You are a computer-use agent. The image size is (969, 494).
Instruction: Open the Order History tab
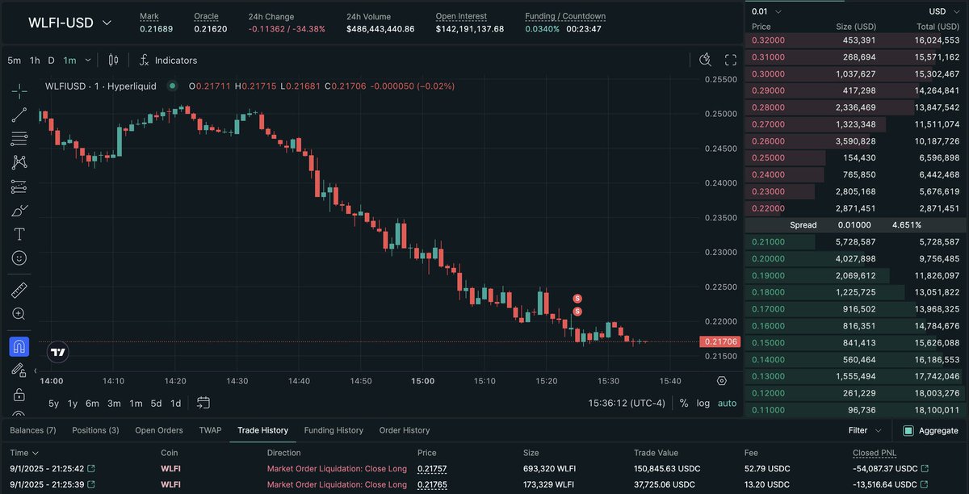coord(405,430)
